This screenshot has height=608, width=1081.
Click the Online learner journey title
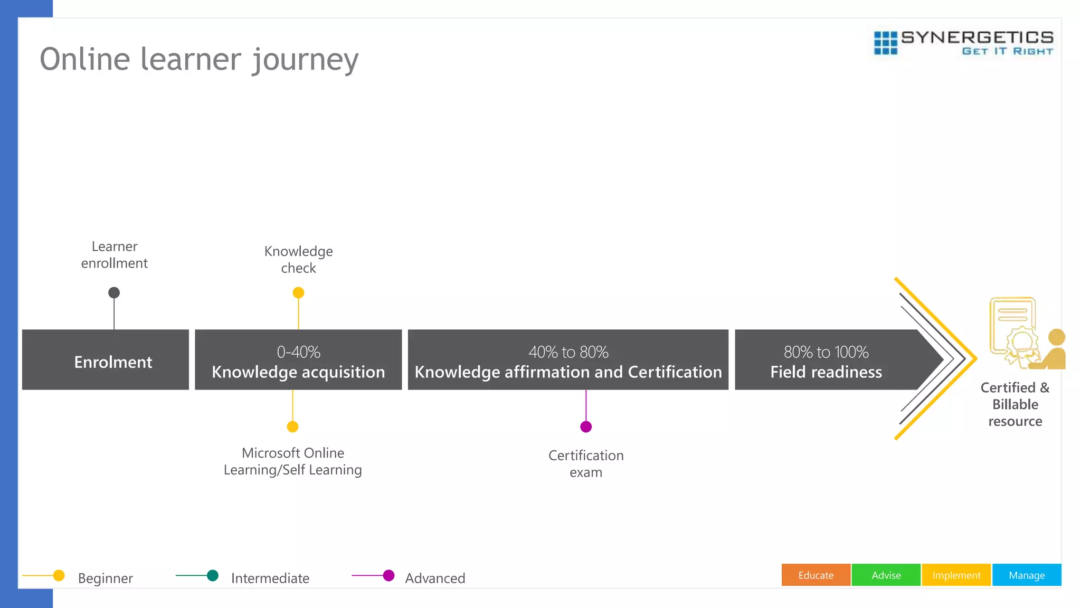pyautogui.click(x=199, y=60)
